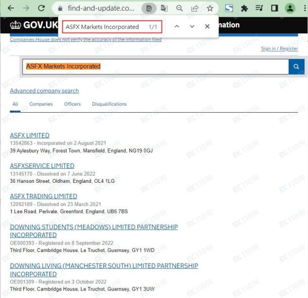Image resolution: width=308 pixels, height=298 pixels.
Task: Switch to the Companies tab
Action: point(41,104)
